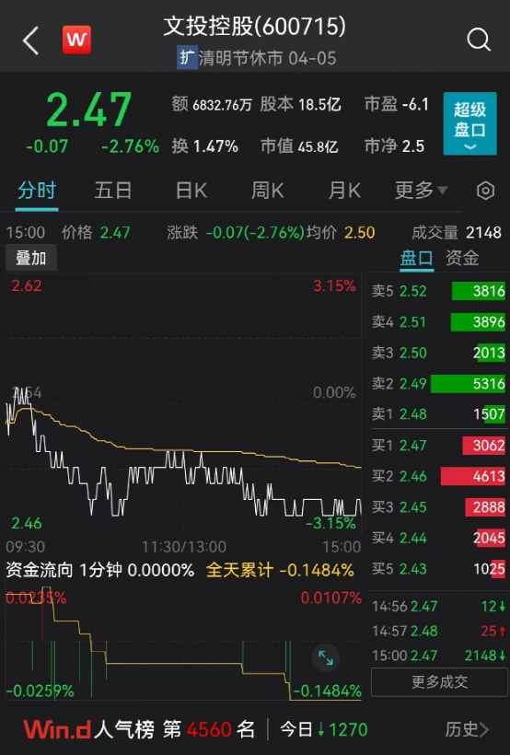Tap 市盈 -6.1 value
This screenshot has width=510, height=755.
(397, 104)
